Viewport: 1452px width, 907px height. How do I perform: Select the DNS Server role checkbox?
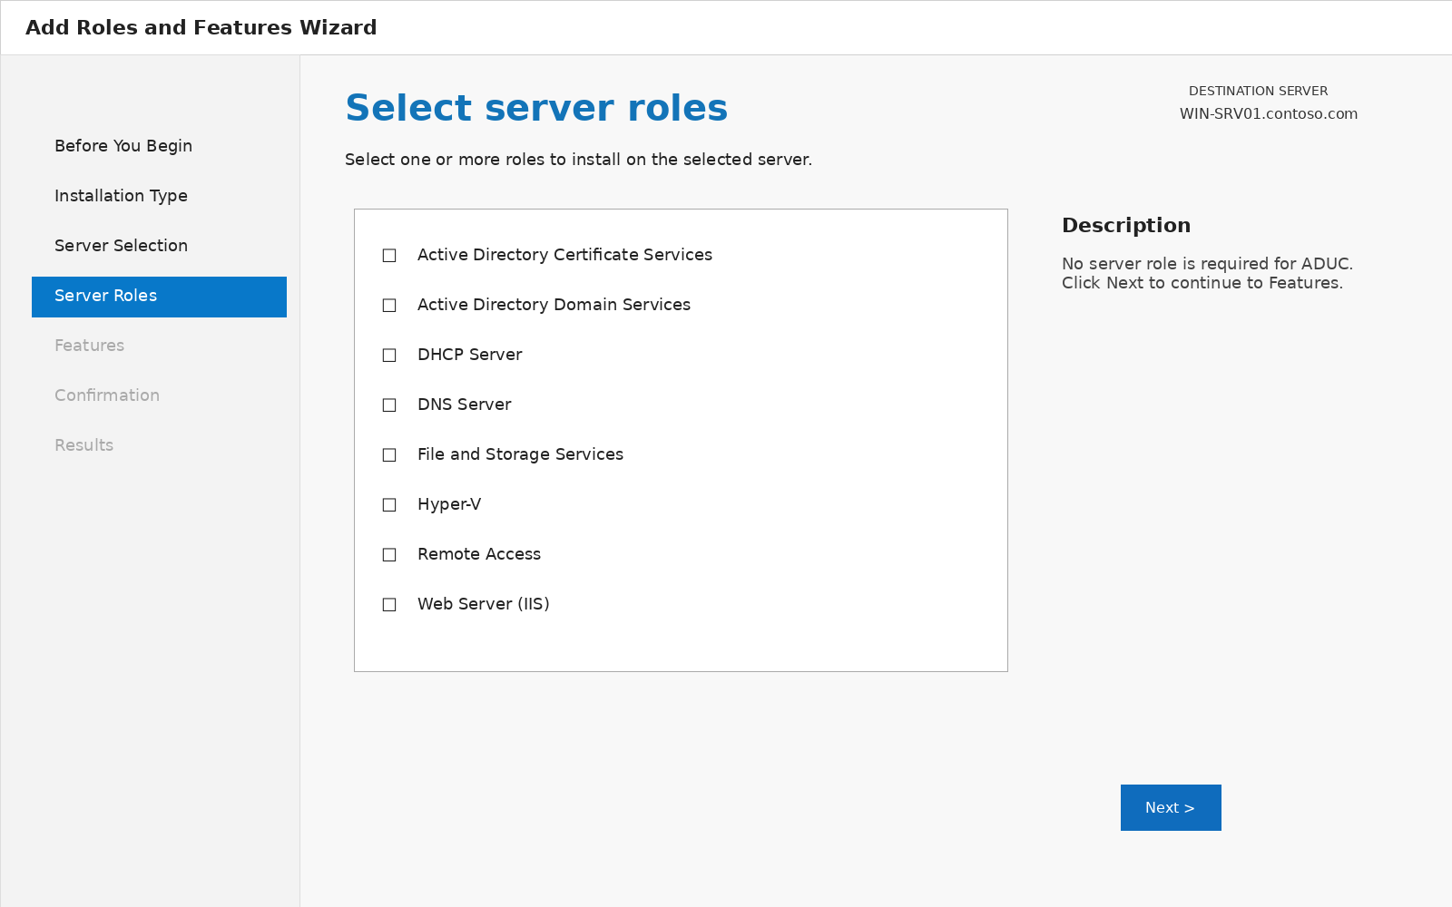click(x=389, y=405)
